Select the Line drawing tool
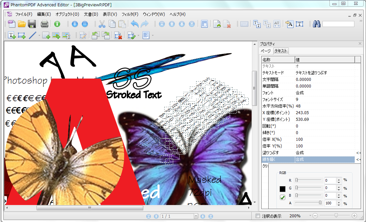 [x=33, y=36]
